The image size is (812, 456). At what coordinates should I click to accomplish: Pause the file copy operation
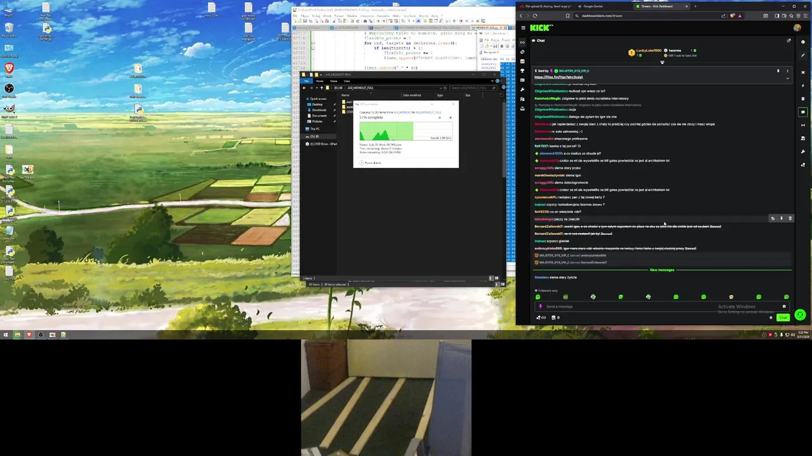440,118
